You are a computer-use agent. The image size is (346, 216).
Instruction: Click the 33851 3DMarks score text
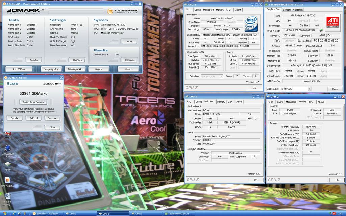[33, 94]
